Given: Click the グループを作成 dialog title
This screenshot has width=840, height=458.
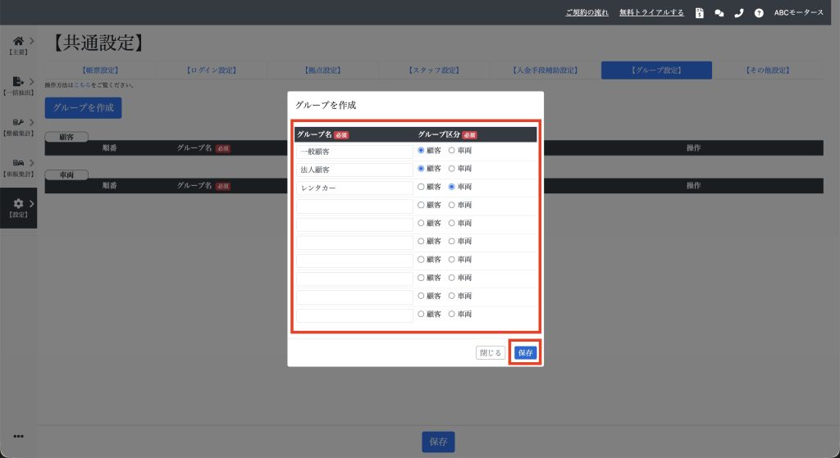Looking at the screenshot, I should [x=326, y=106].
